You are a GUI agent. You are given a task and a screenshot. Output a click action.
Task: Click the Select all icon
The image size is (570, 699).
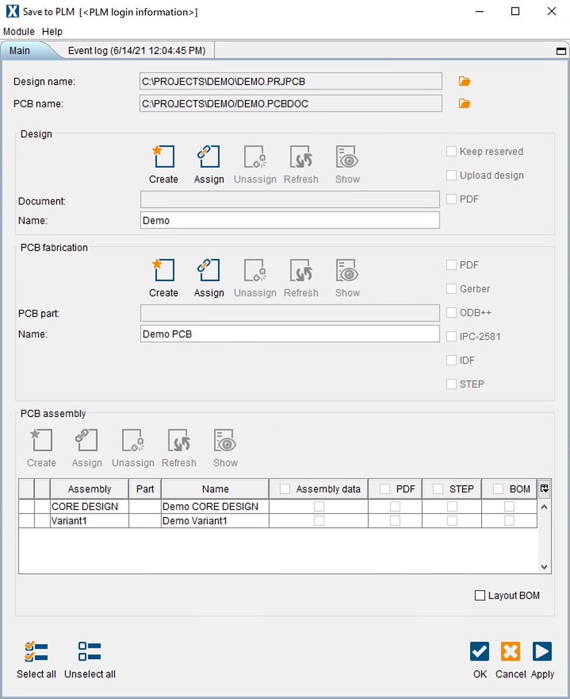coord(36,652)
